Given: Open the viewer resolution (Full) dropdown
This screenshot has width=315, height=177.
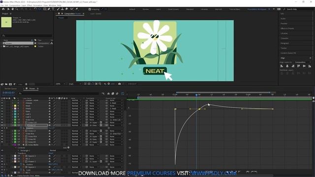Looking at the screenshot, I should coord(75,84).
